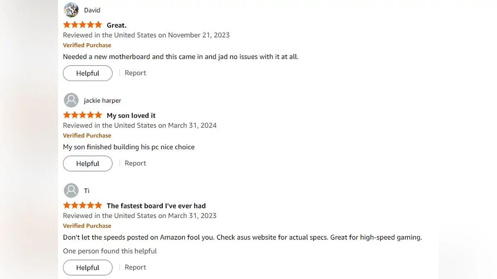
Task: Open the review titled "Great."
Action: click(117, 25)
